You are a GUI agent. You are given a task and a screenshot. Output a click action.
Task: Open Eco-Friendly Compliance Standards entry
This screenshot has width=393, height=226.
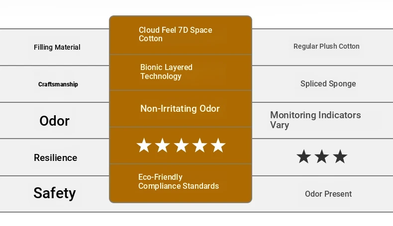(179, 181)
